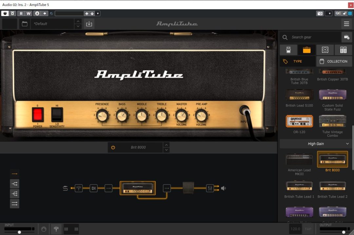Click the empty slot before the amp

coord(108,188)
